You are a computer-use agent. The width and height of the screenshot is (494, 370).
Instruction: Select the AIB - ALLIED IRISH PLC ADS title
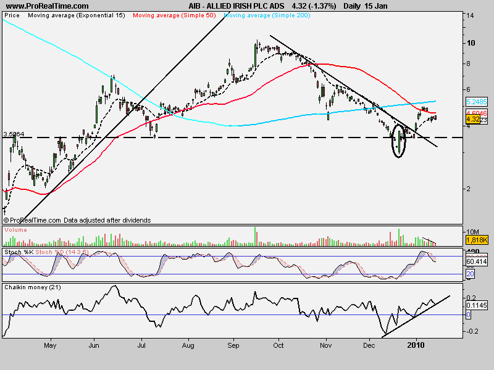pos(237,6)
